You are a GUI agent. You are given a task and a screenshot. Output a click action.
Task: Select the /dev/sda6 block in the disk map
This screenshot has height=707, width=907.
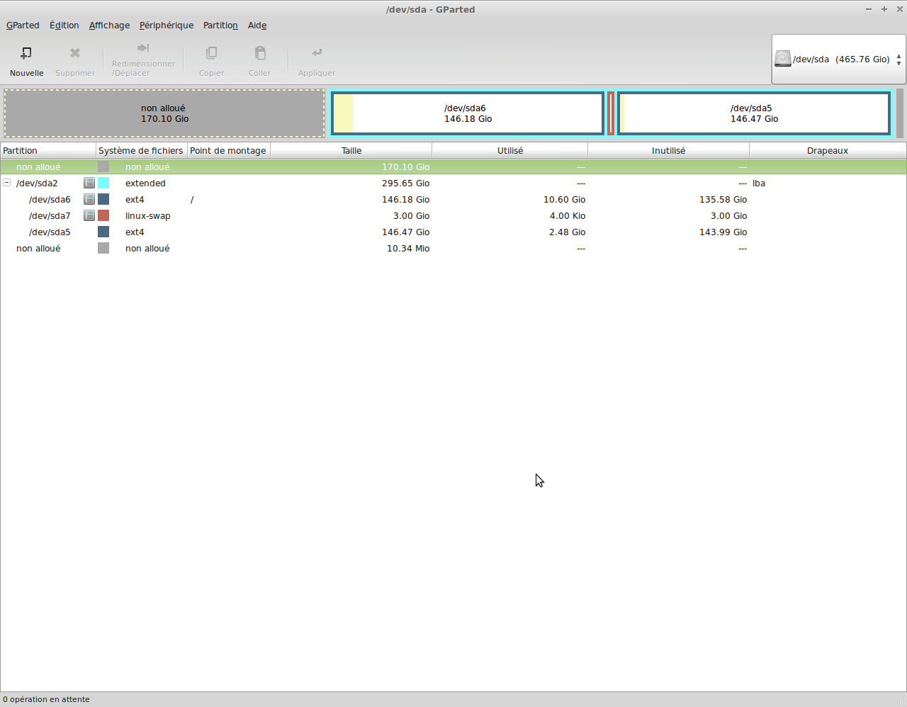[x=468, y=113]
